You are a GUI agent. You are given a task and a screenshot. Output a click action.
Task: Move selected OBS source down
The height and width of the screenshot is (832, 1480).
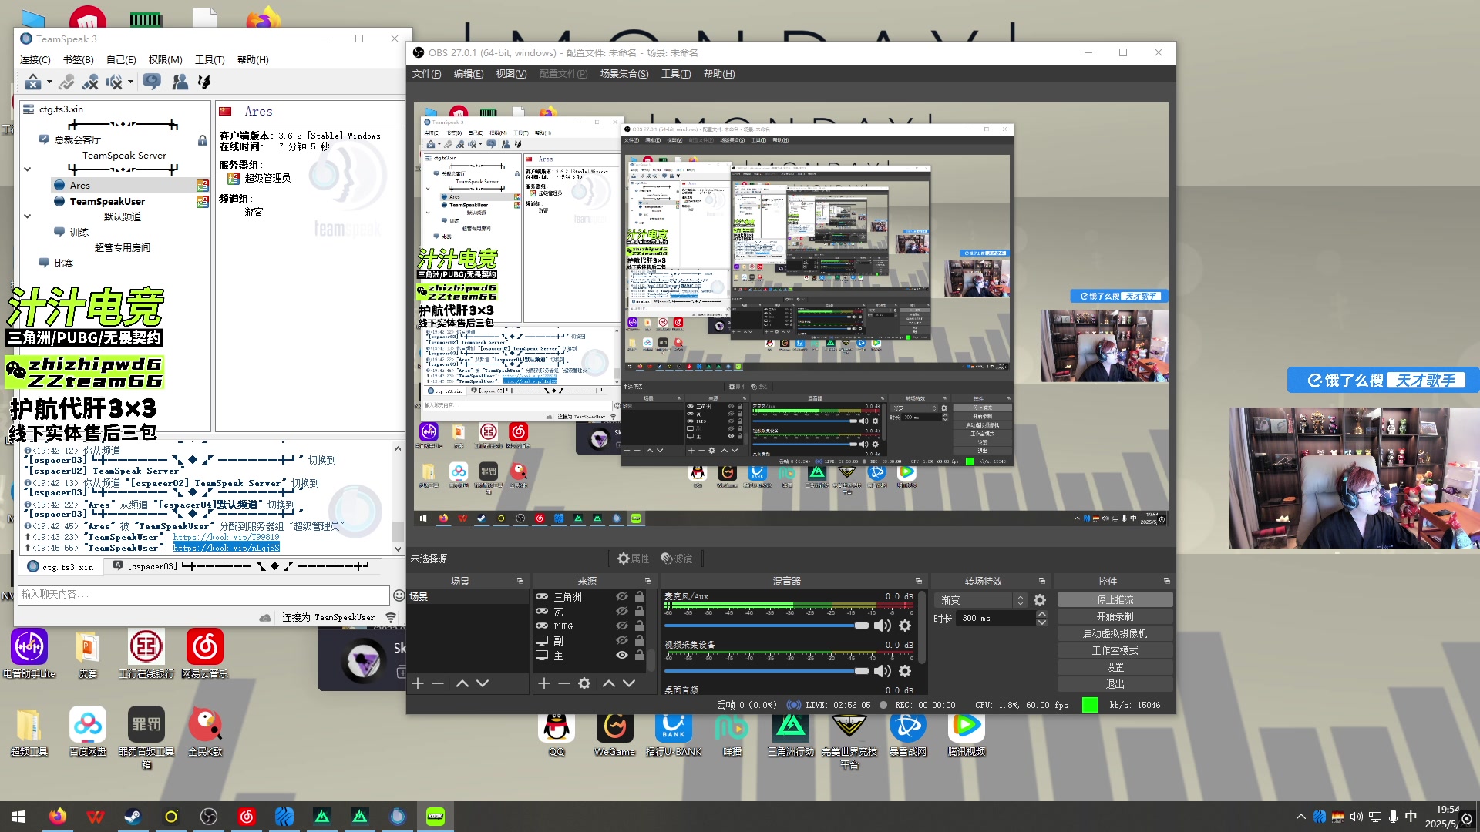pos(629,683)
